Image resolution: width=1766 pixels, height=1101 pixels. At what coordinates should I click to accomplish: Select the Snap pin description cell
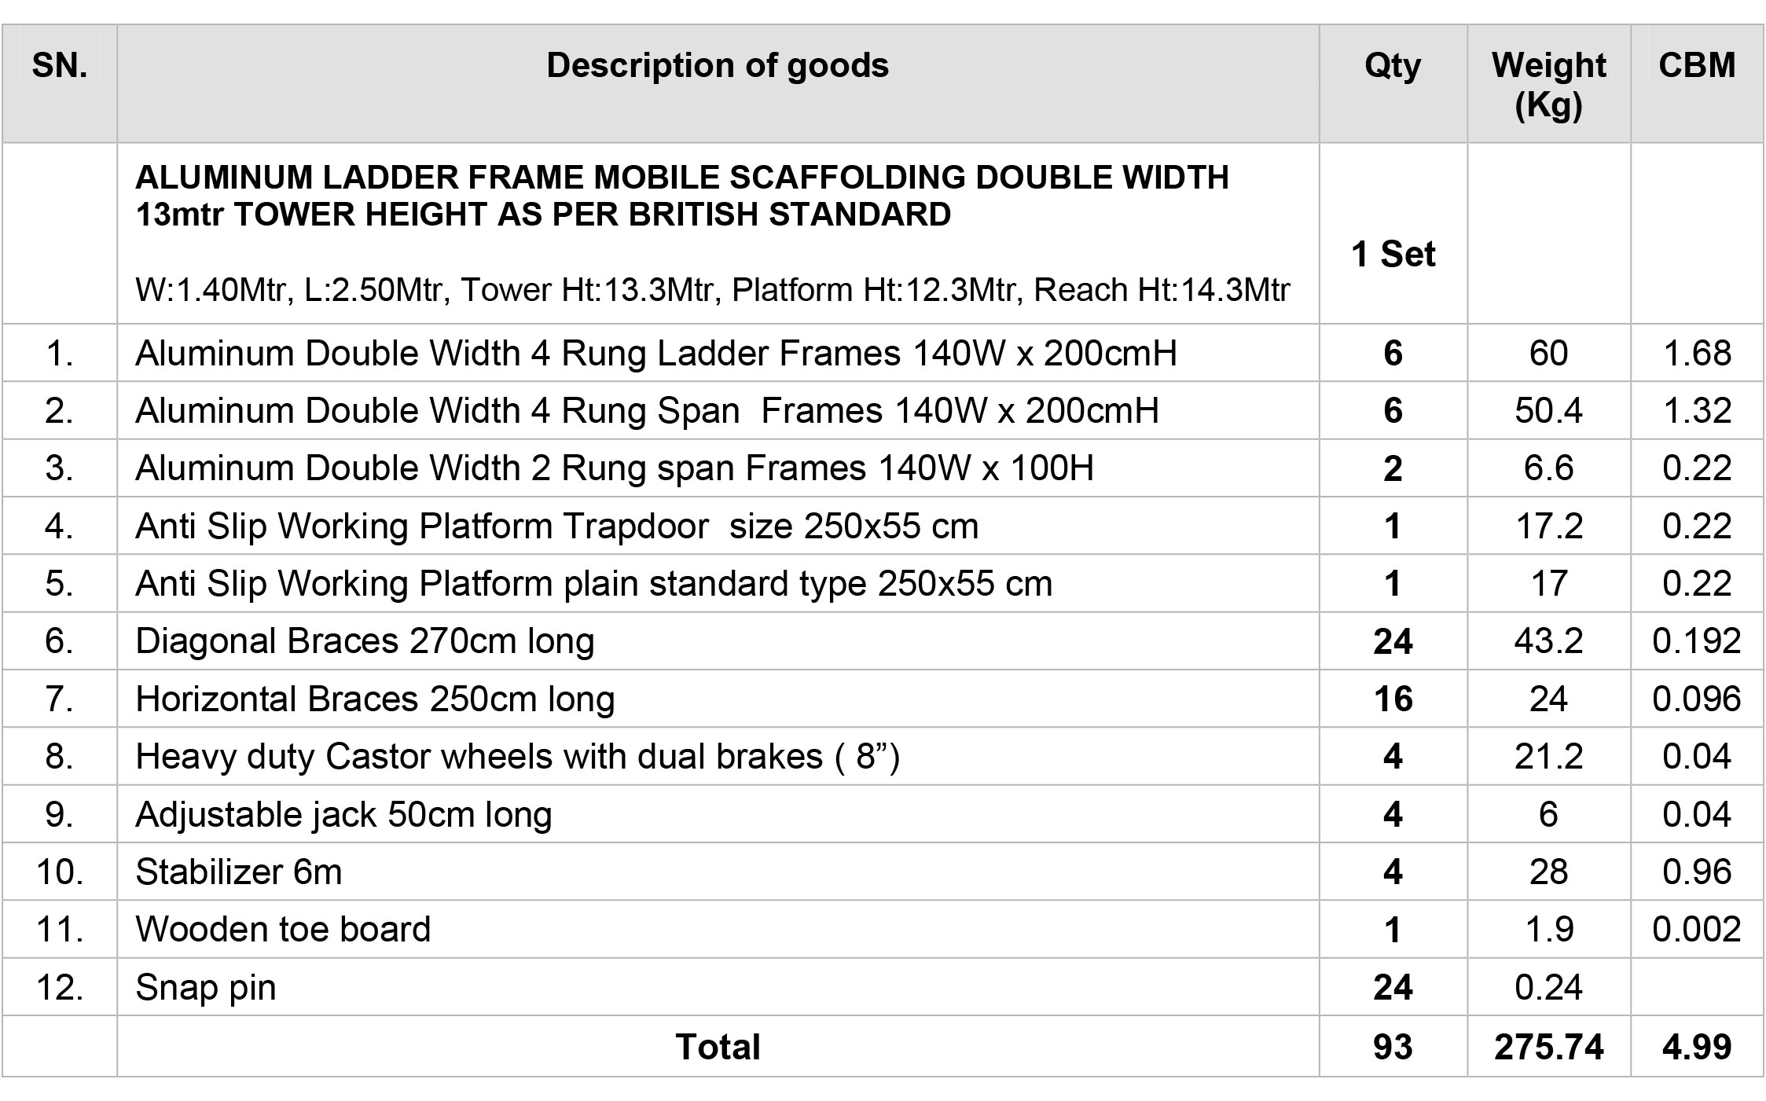(x=718, y=987)
